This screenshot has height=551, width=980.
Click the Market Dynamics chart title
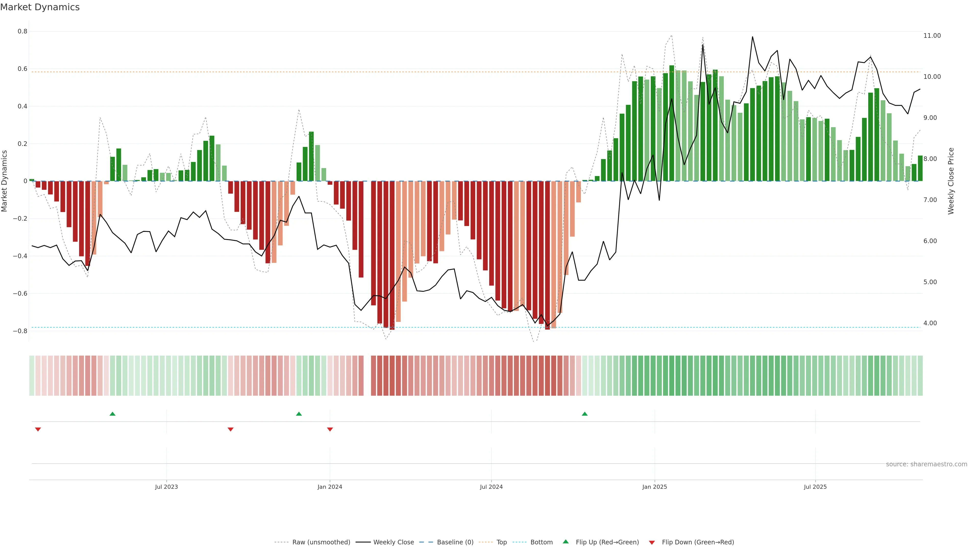(x=40, y=7)
